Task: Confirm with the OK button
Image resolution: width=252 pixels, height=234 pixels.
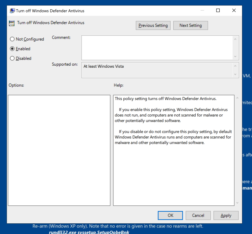Action: click(x=170, y=215)
